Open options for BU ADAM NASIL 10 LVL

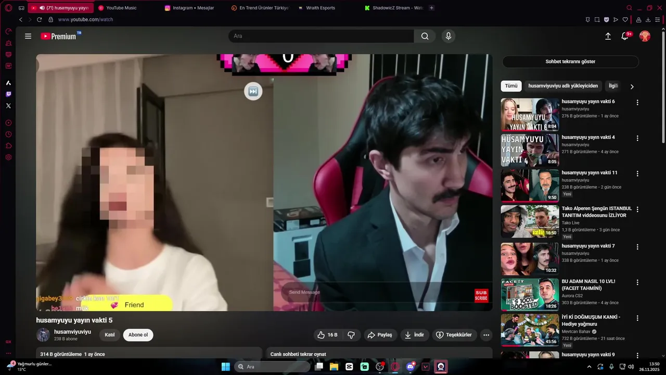[x=637, y=282]
